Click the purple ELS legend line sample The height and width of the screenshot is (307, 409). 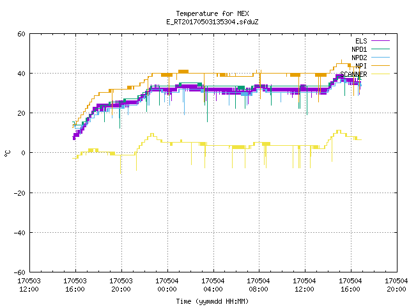[x=381, y=41]
